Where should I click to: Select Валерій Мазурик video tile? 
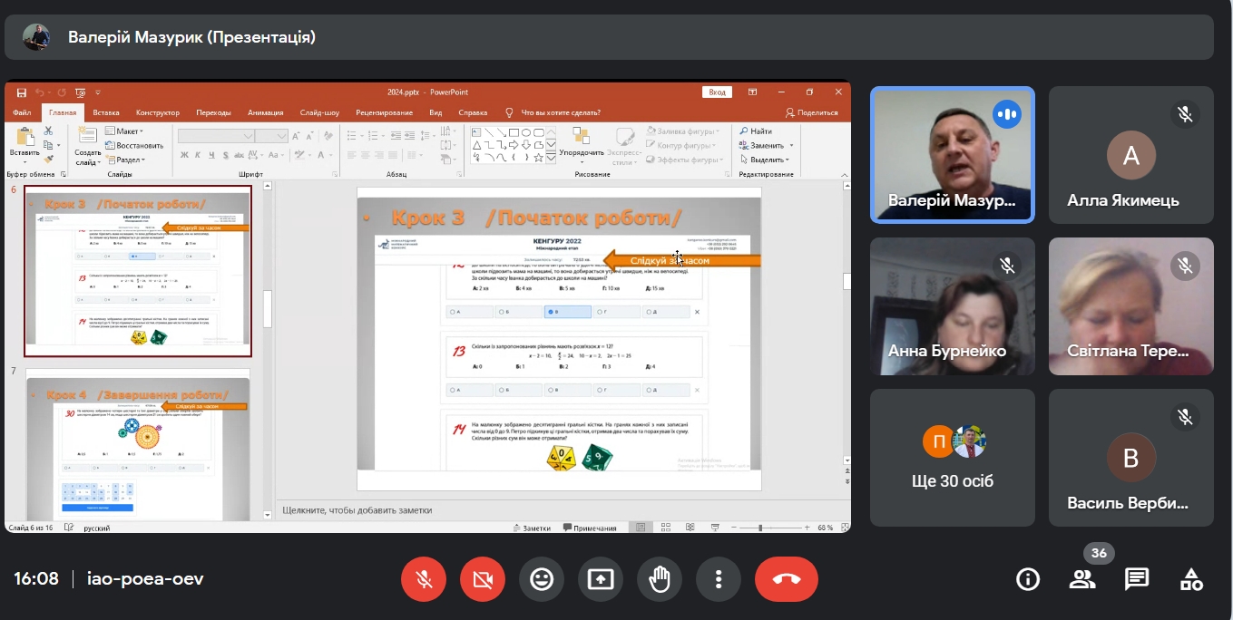952,154
